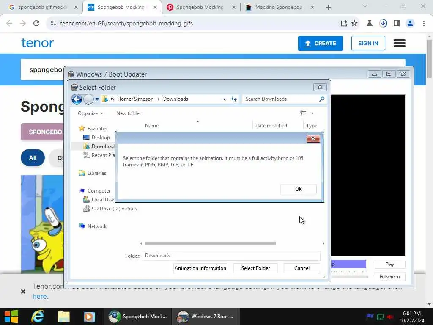This screenshot has width=433, height=325.
Task: Click the horizontal scrollbar in file list
Action: click(211, 243)
